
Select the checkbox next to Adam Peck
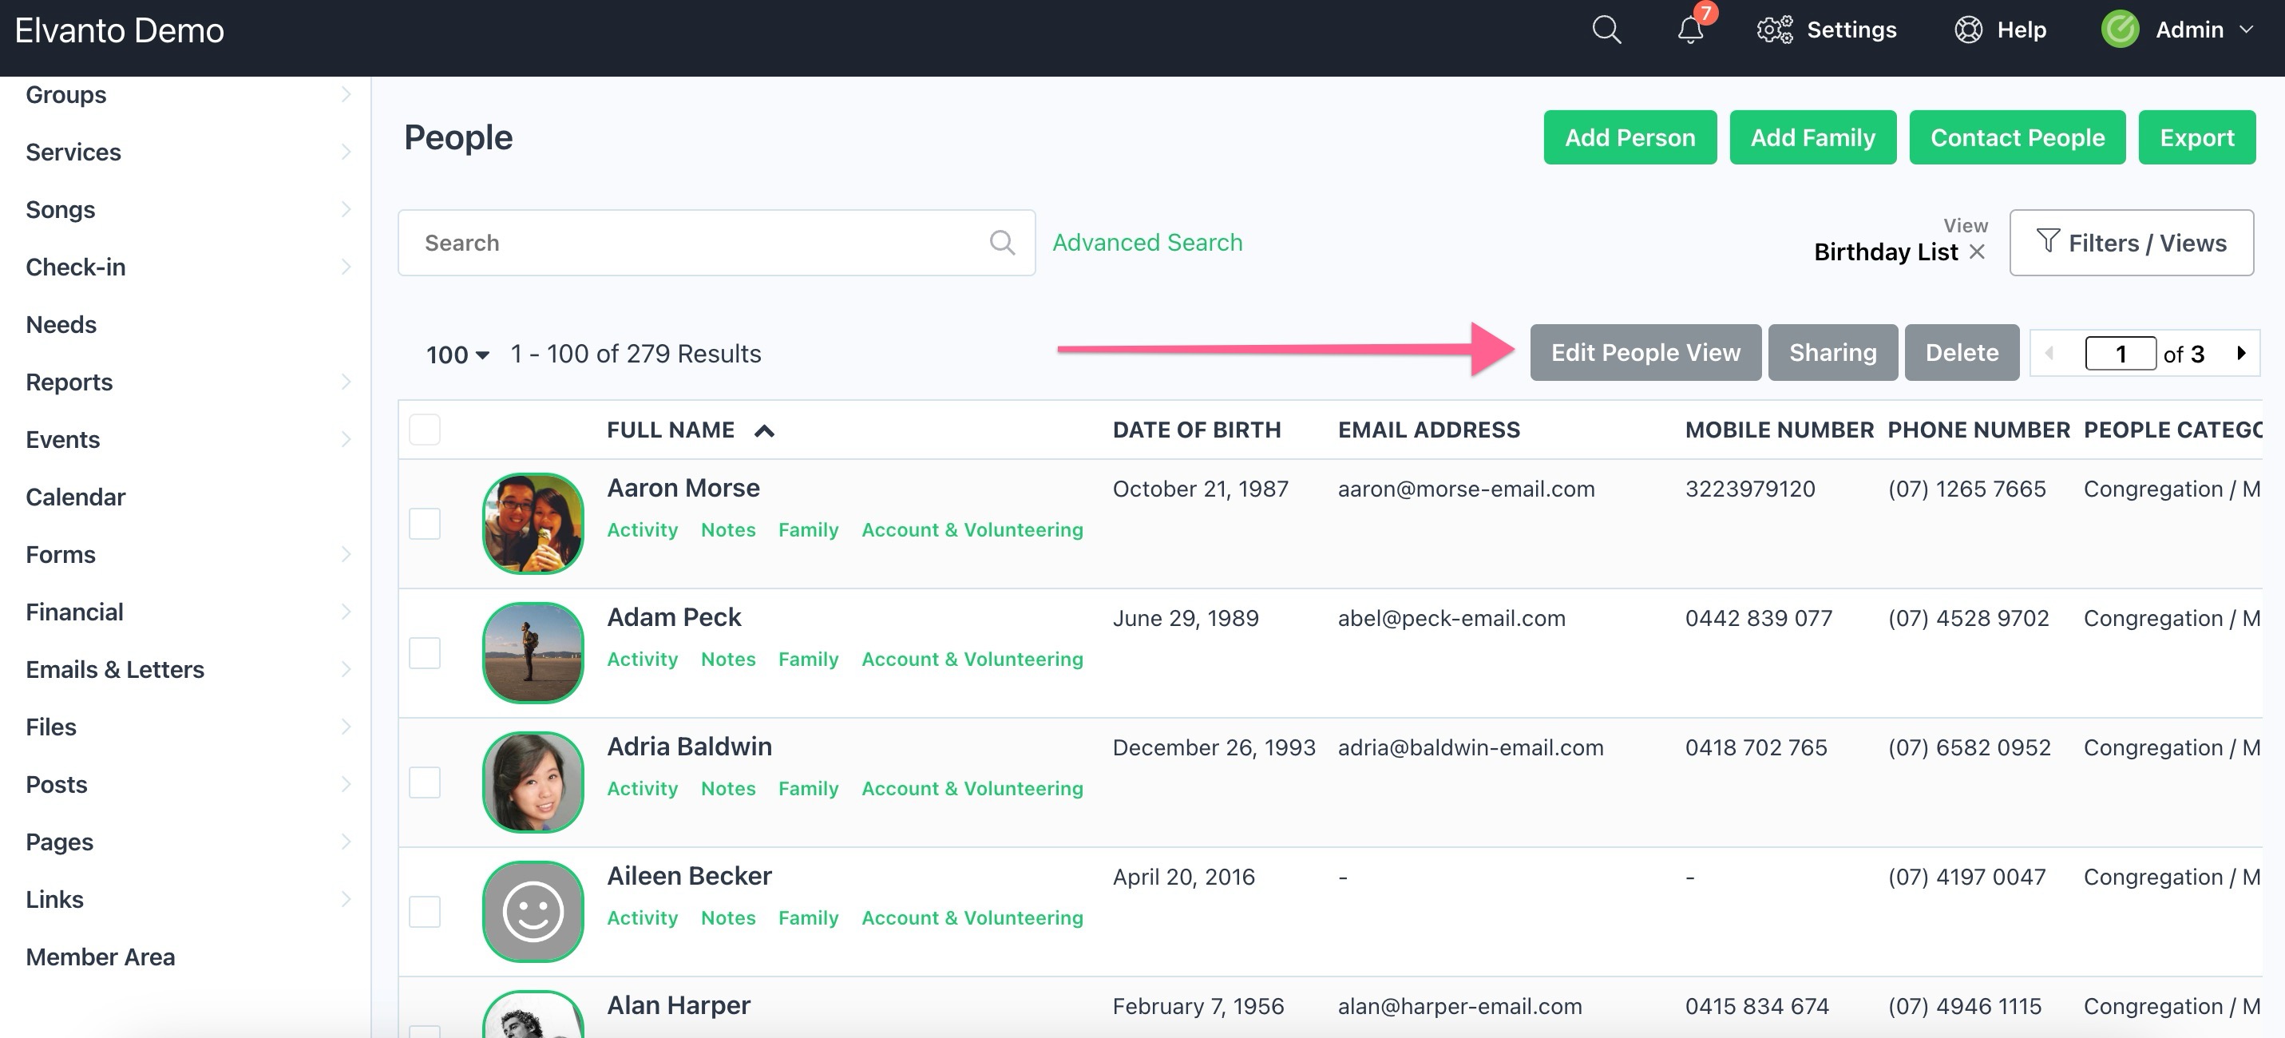click(x=424, y=653)
